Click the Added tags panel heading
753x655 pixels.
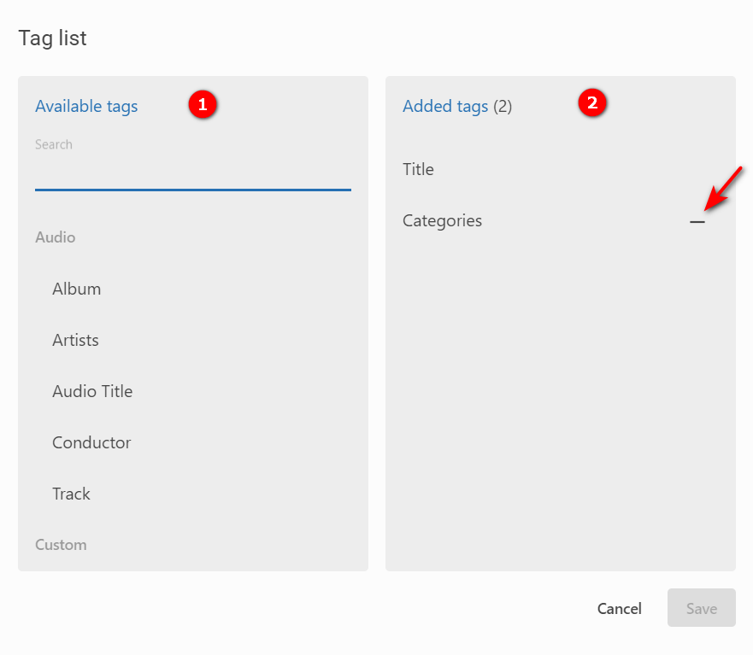[445, 106]
